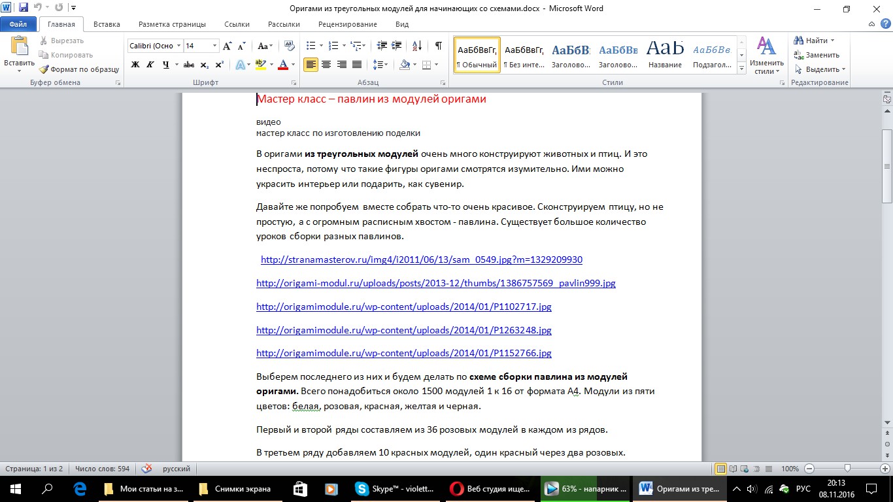This screenshot has width=893, height=502.
Task: Open the P1152766.jpg hyperlink
Action: (404, 353)
